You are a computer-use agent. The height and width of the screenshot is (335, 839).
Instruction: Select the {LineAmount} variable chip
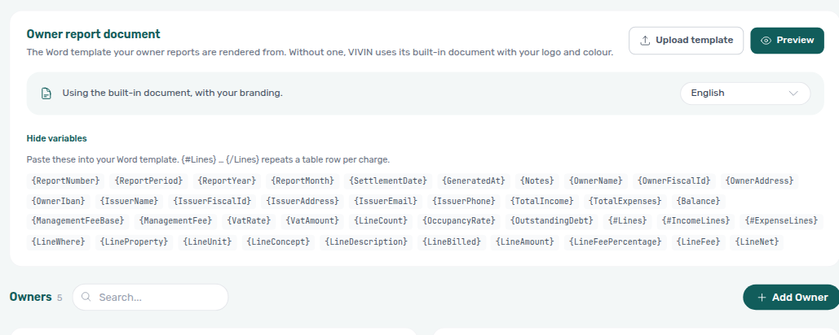tap(525, 242)
